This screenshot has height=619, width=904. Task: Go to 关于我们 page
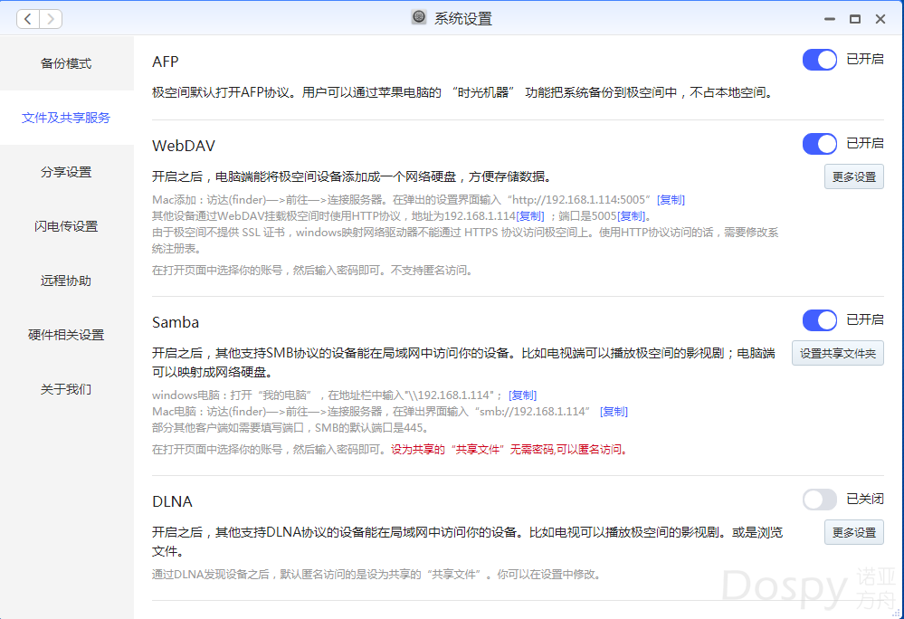[66, 389]
